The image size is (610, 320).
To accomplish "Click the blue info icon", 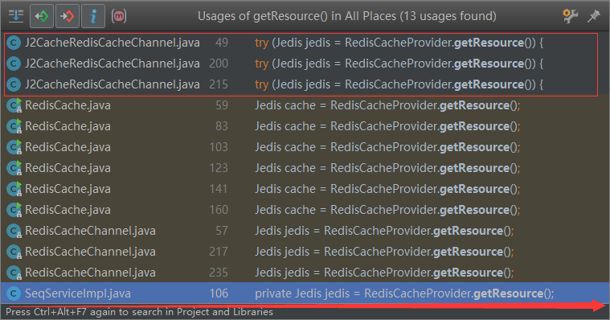I will (x=93, y=16).
